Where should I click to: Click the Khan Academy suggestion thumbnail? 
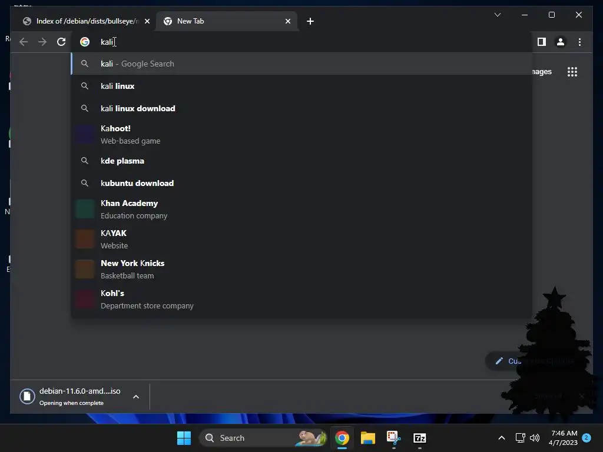[85, 209]
